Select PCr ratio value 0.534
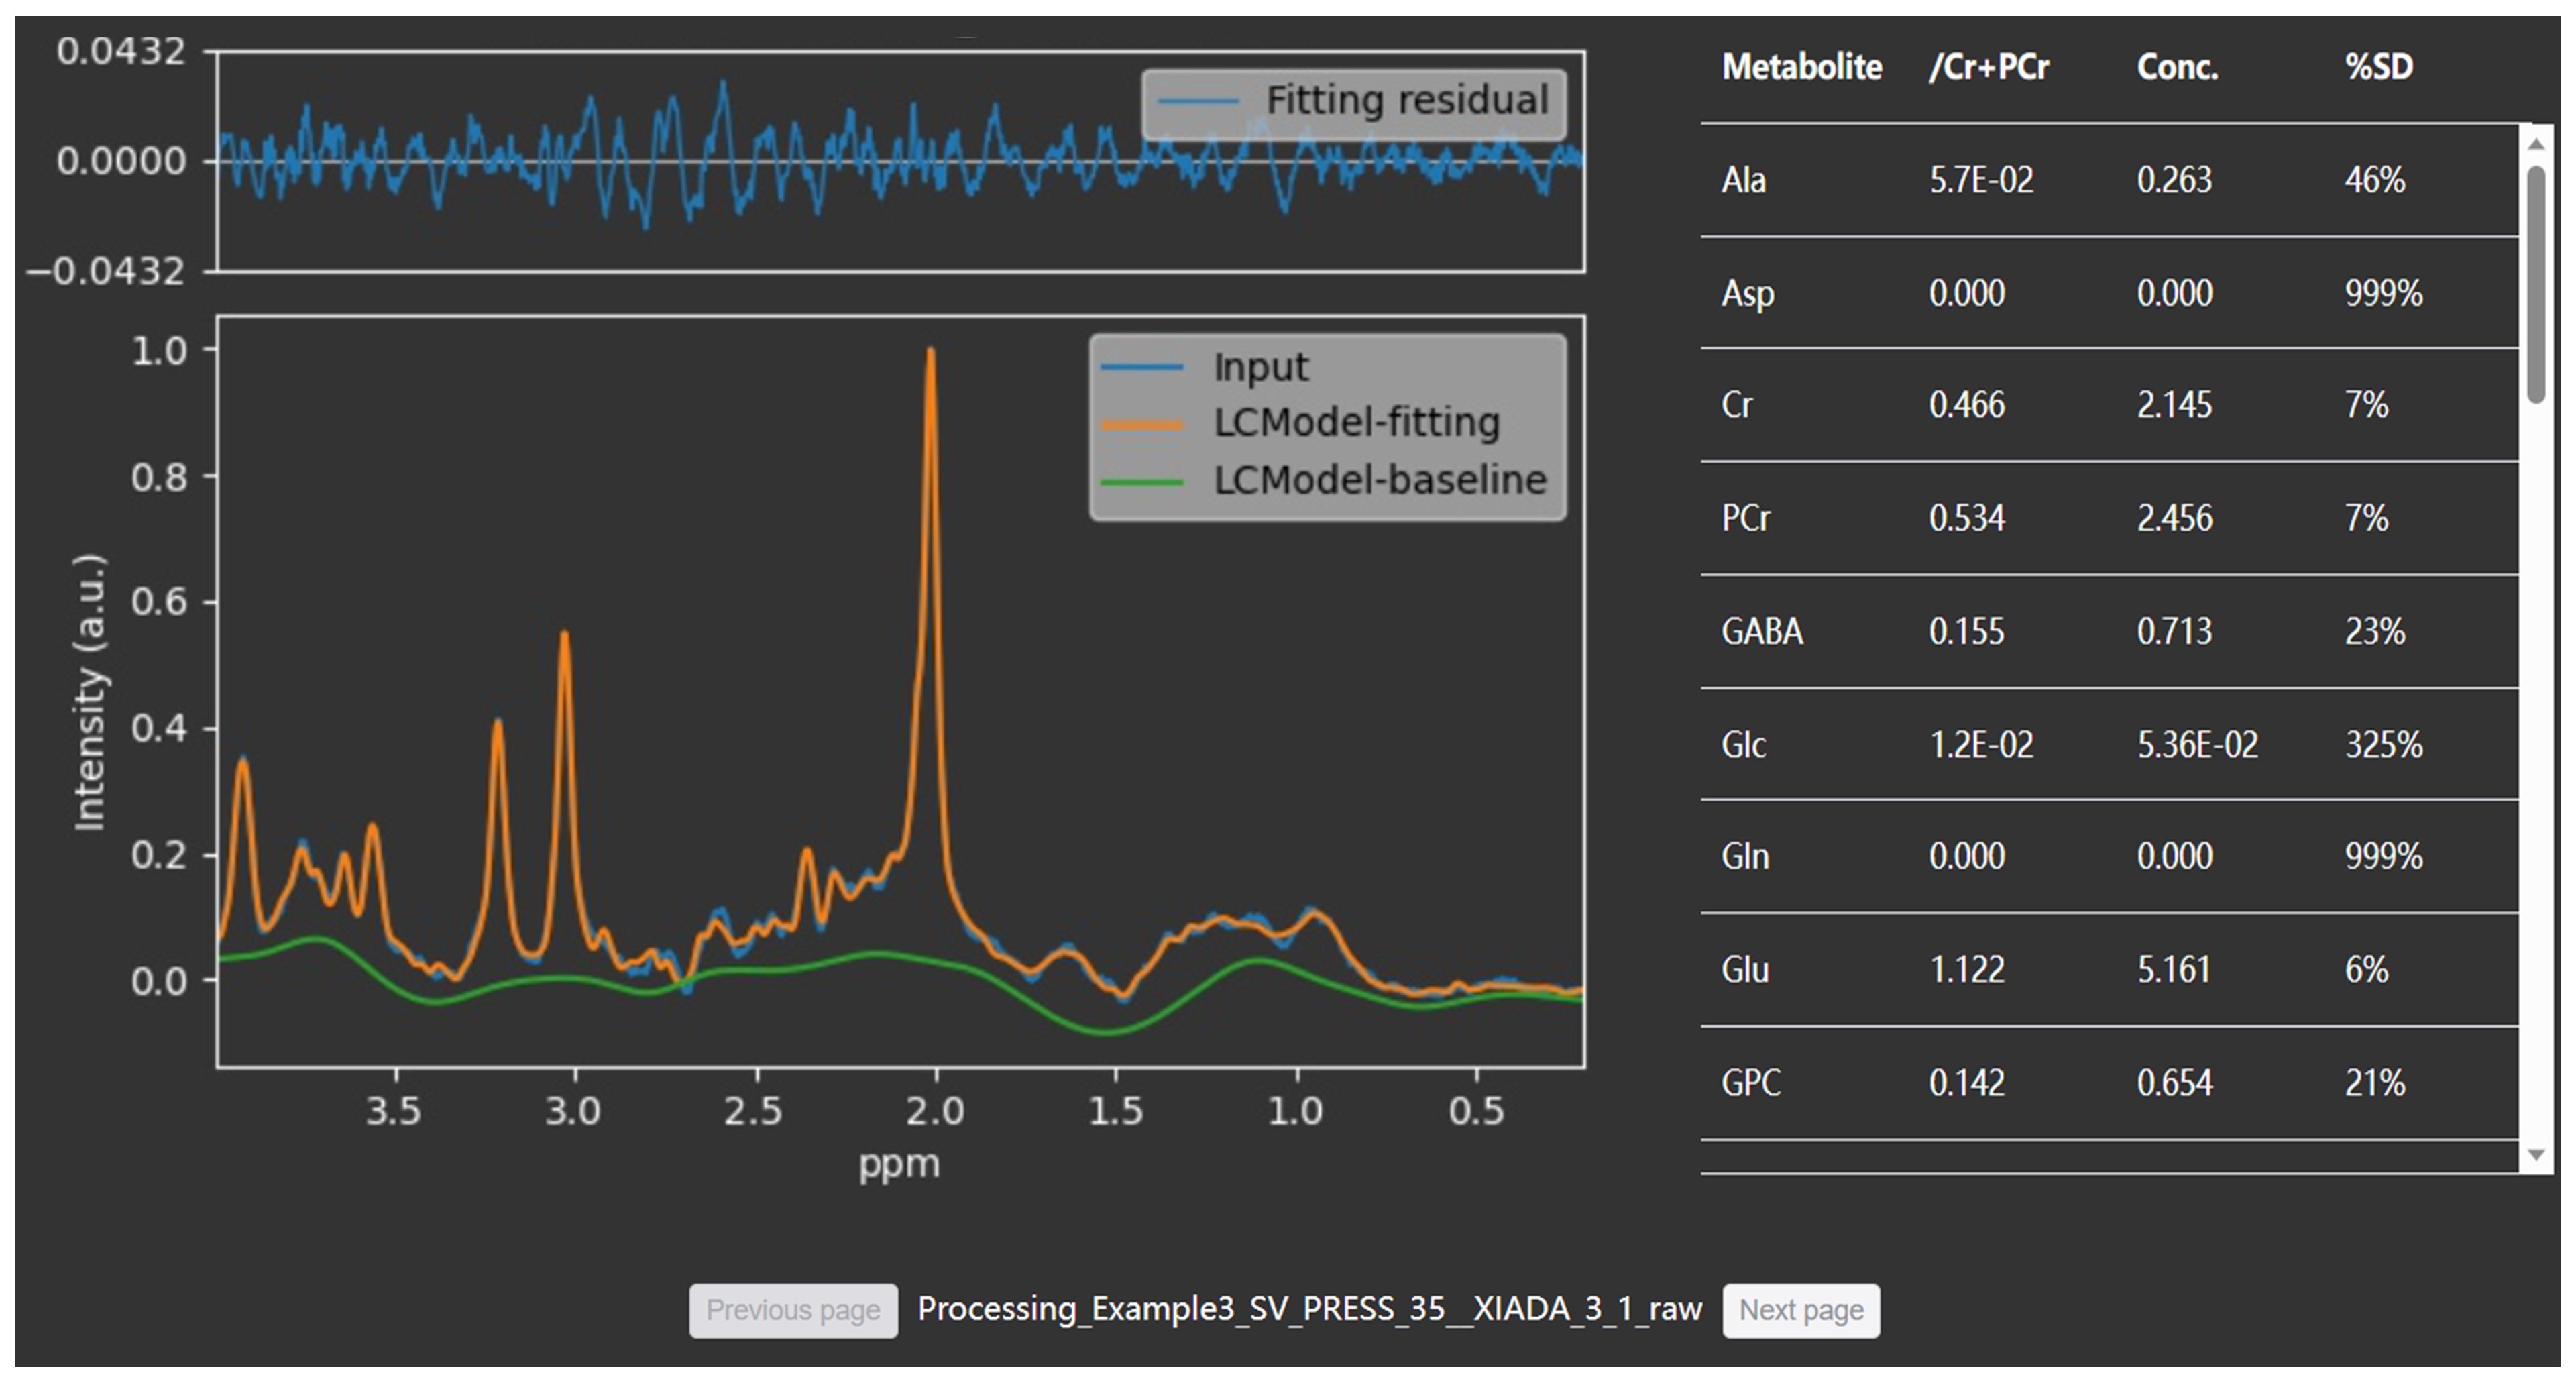2576x1387 pixels. (1967, 518)
